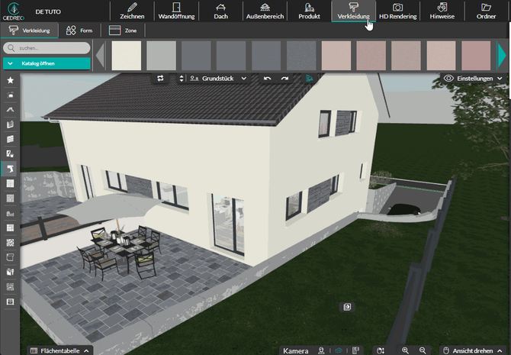This screenshot has width=511, height=355.
Task: Click the zoom in magnifier
Action: pyautogui.click(x=406, y=350)
